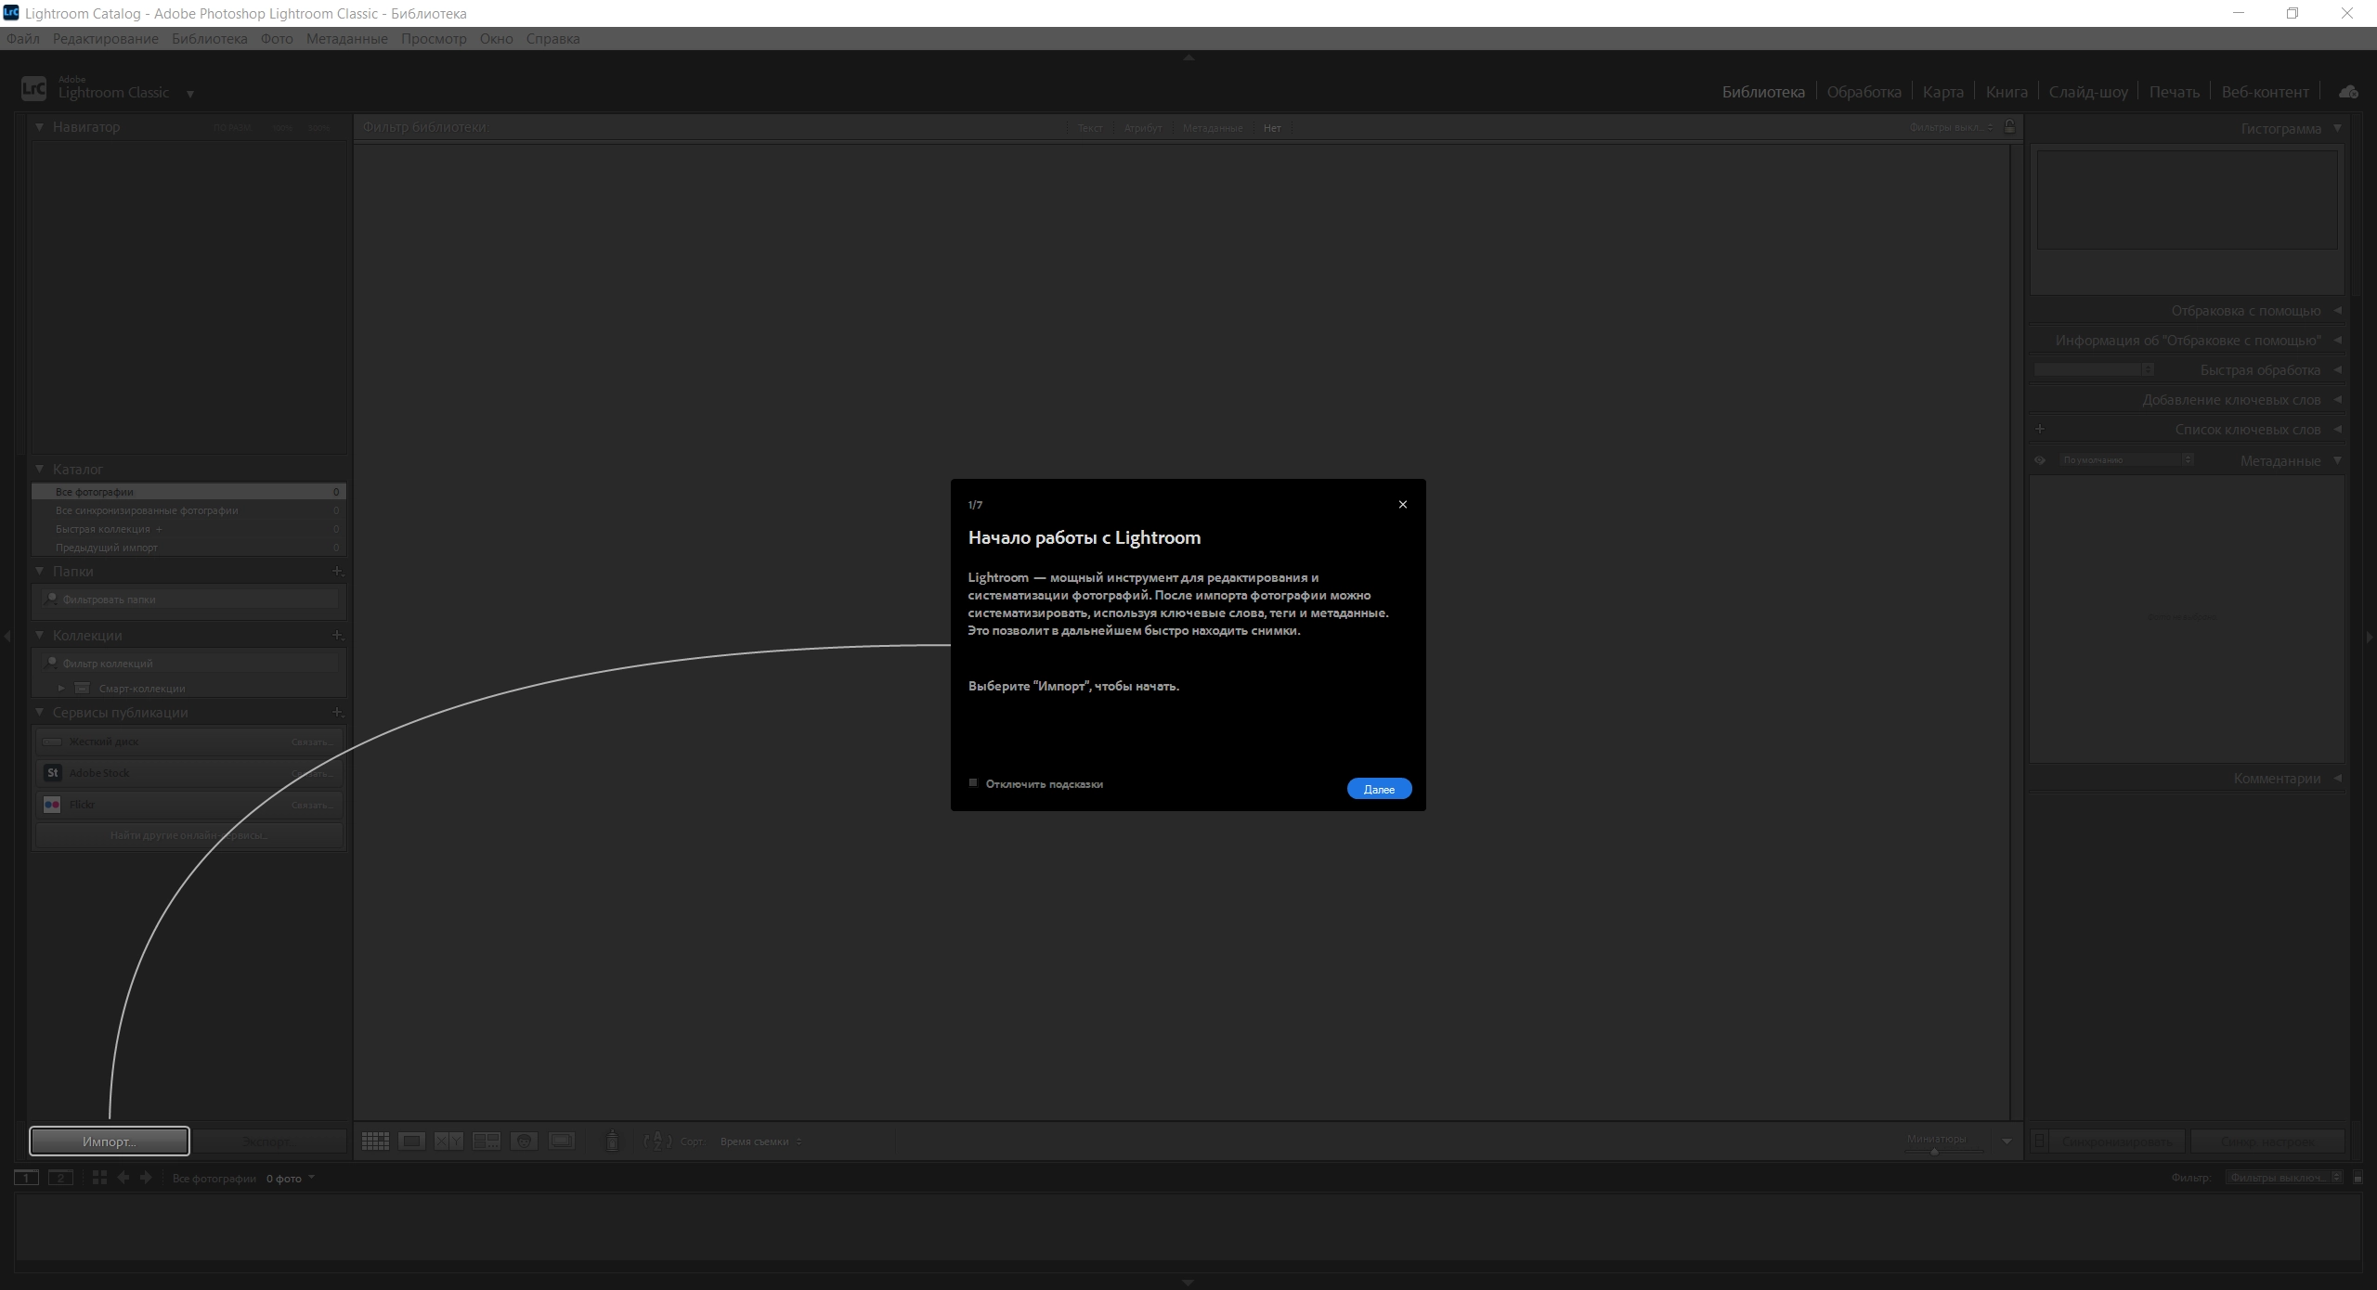The image size is (2377, 1290).
Task: Expand the Комментарии panel
Action: 2337,778
